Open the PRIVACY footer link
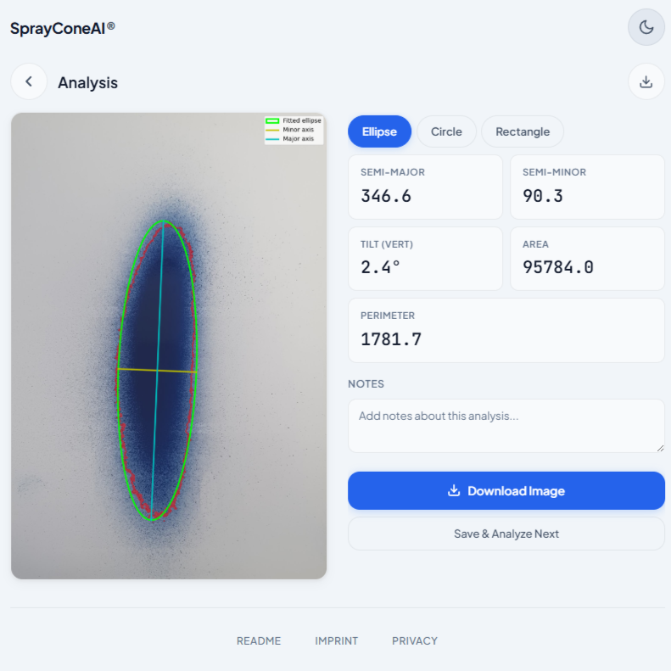 415,640
